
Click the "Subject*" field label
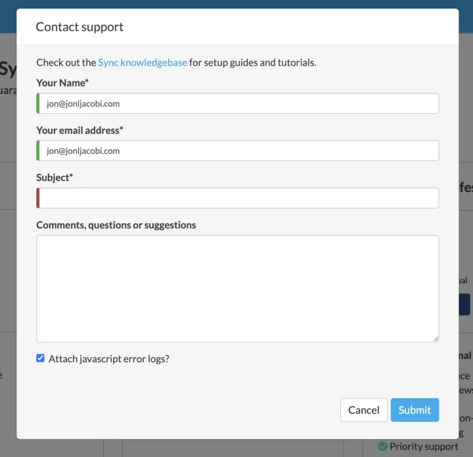(x=55, y=178)
